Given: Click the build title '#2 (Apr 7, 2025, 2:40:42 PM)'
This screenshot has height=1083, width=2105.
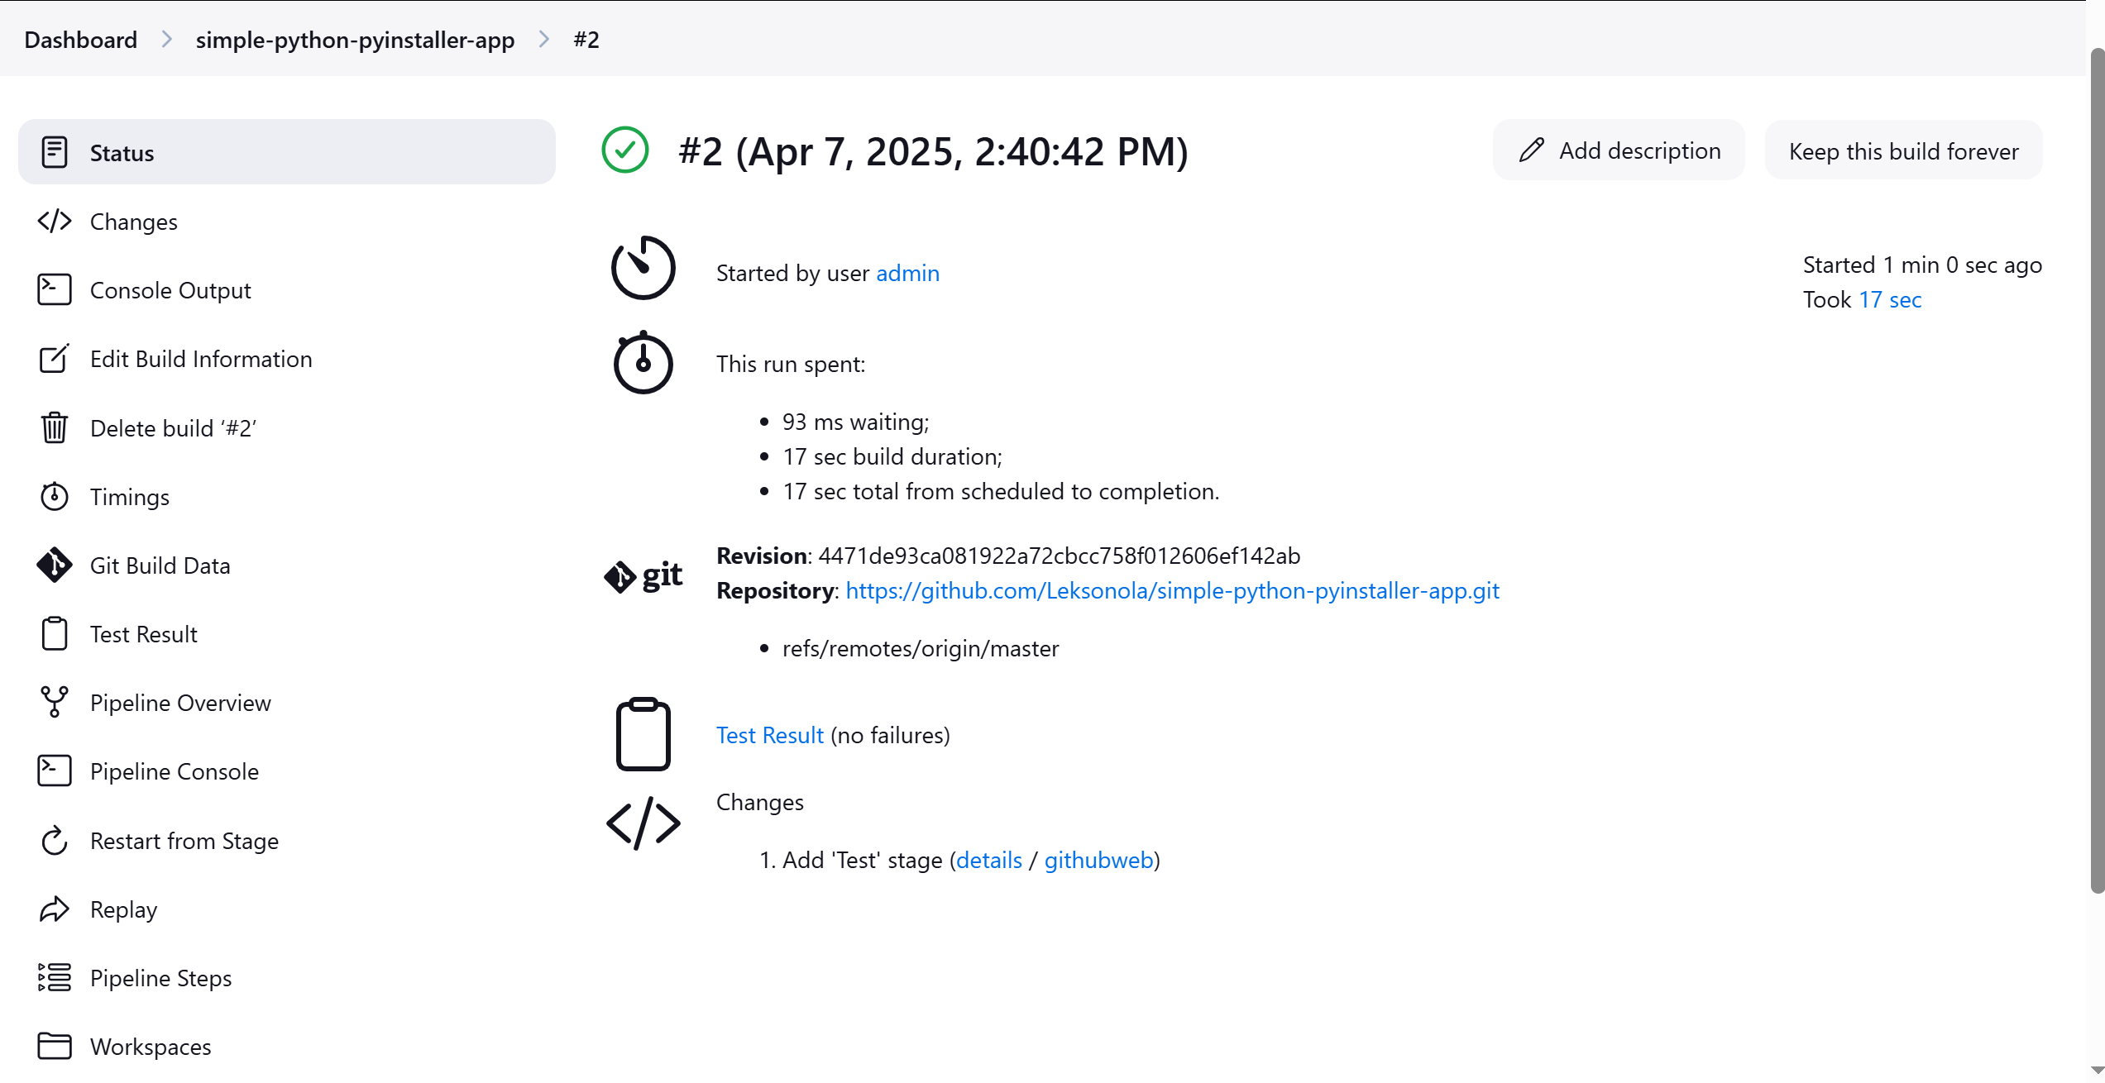Looking at the screenshot, I should (933, 151).
